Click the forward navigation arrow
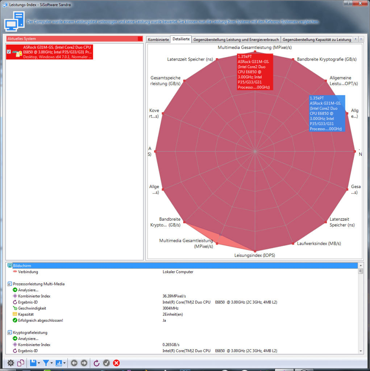370x371 pixels. coord(84,363)
